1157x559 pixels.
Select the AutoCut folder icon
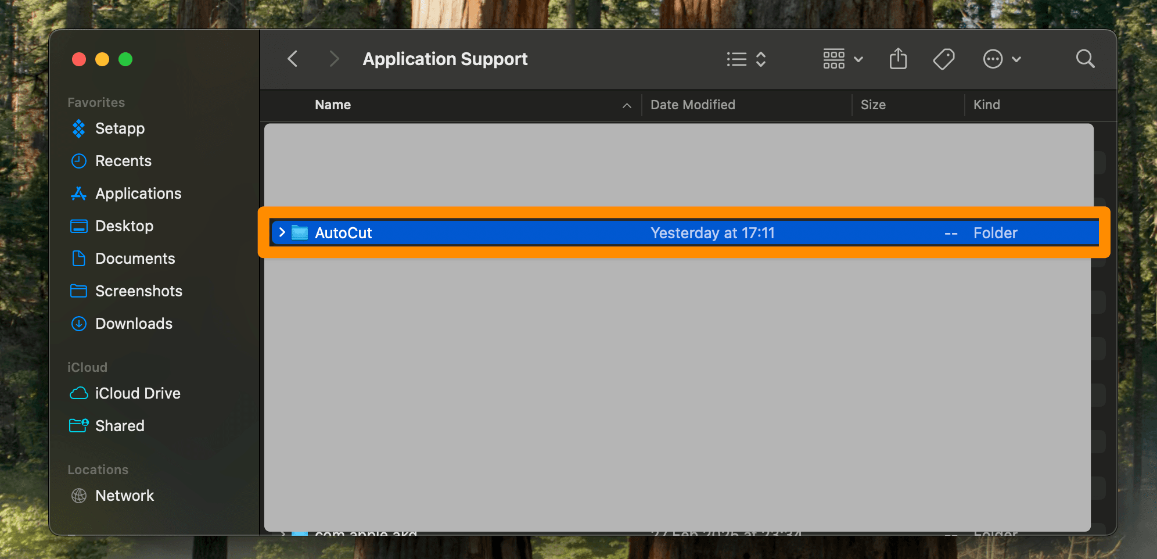point(300,232)
